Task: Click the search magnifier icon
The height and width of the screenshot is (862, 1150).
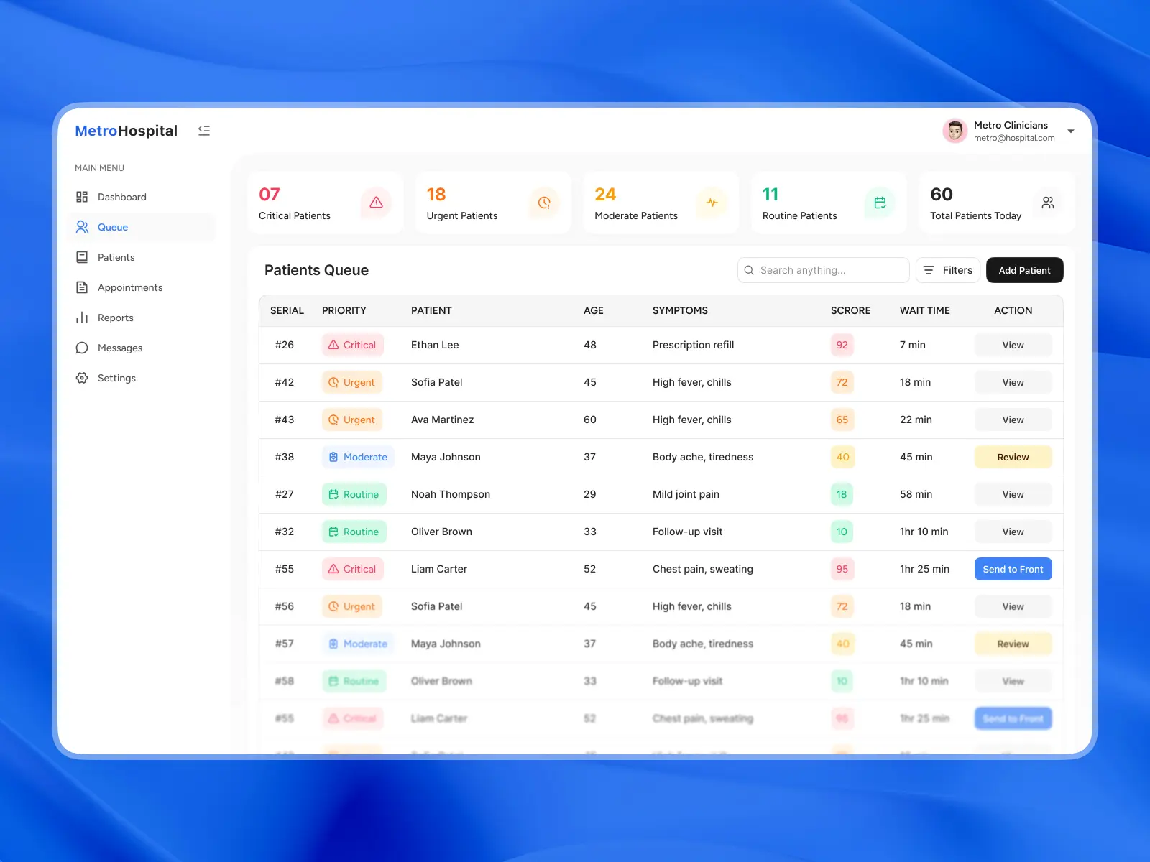Action: tap(749, 270)
